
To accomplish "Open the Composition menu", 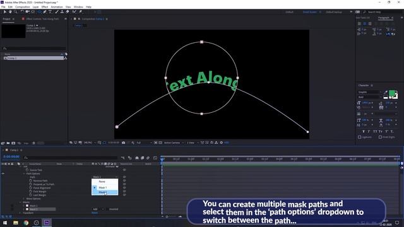I will [23, 7].
